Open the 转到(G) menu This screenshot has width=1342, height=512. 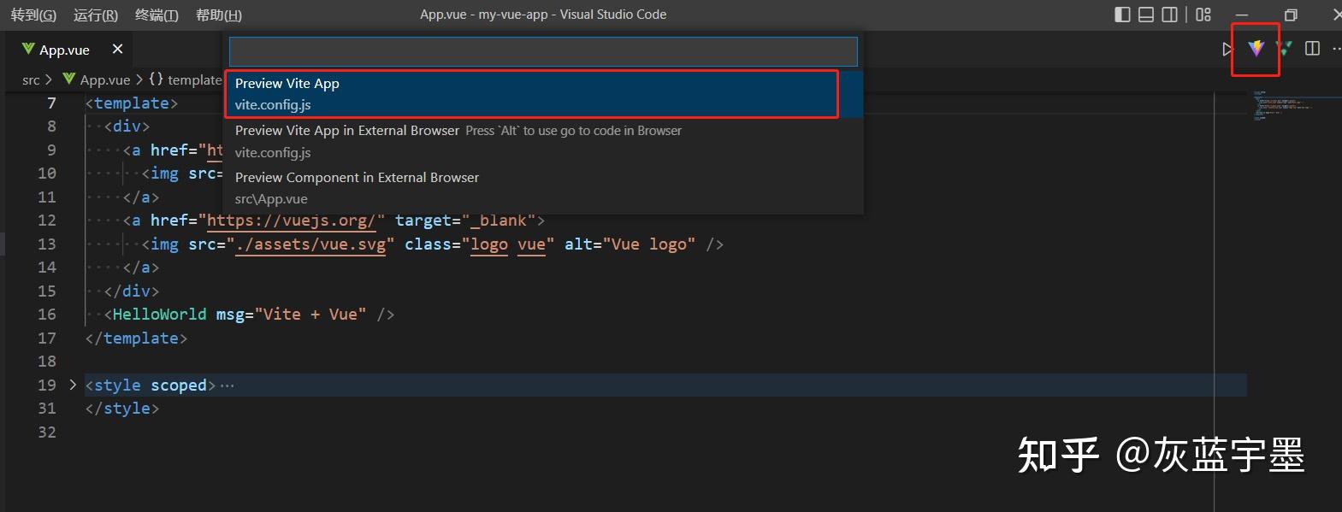click(x=33, y=15)
